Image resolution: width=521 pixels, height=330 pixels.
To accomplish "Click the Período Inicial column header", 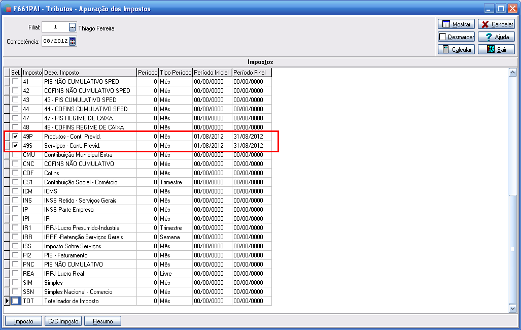I will 212,73.
